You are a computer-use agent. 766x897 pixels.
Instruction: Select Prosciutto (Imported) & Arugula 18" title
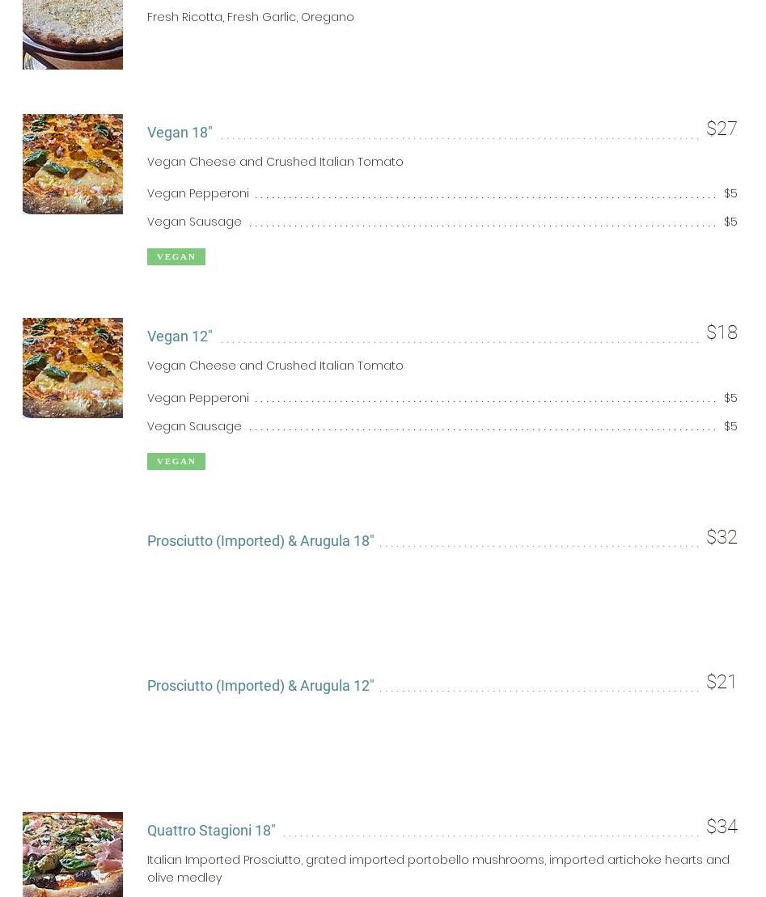point(260,541)
